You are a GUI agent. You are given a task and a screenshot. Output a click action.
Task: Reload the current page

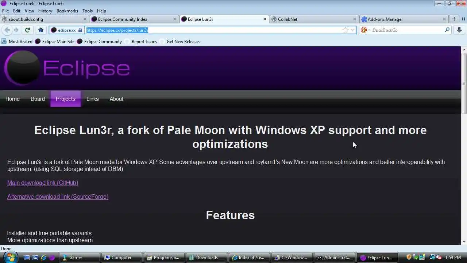coord(27,30)
